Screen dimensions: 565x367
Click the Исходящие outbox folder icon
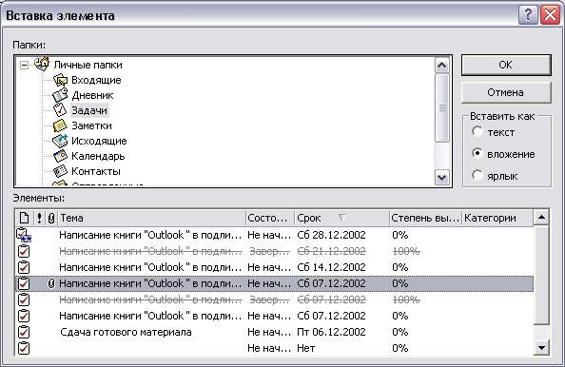click(60, 141)
